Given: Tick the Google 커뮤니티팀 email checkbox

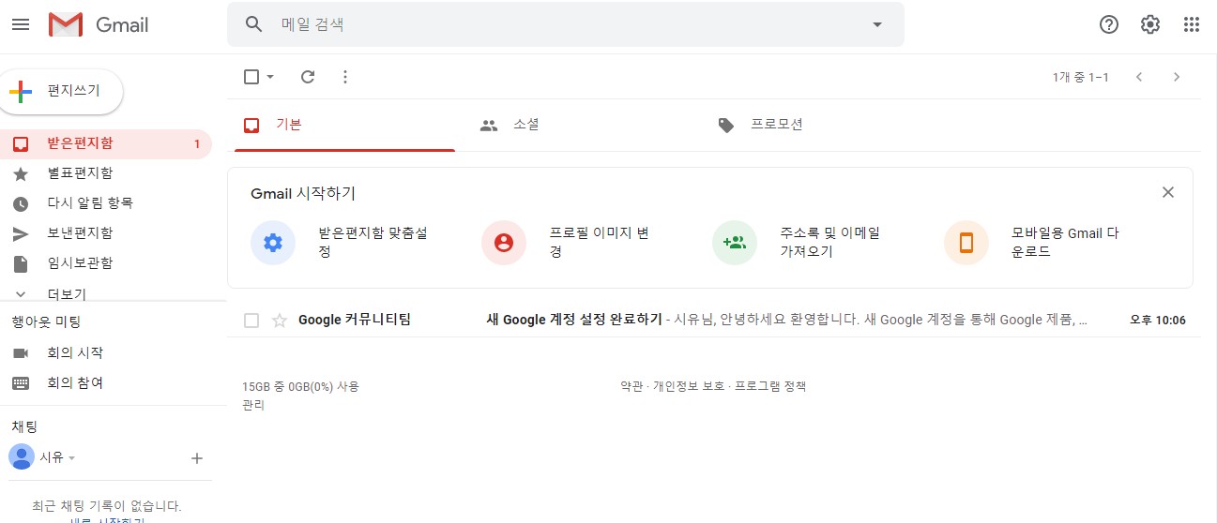Looking at the screenshot, I should pos(251,321).
